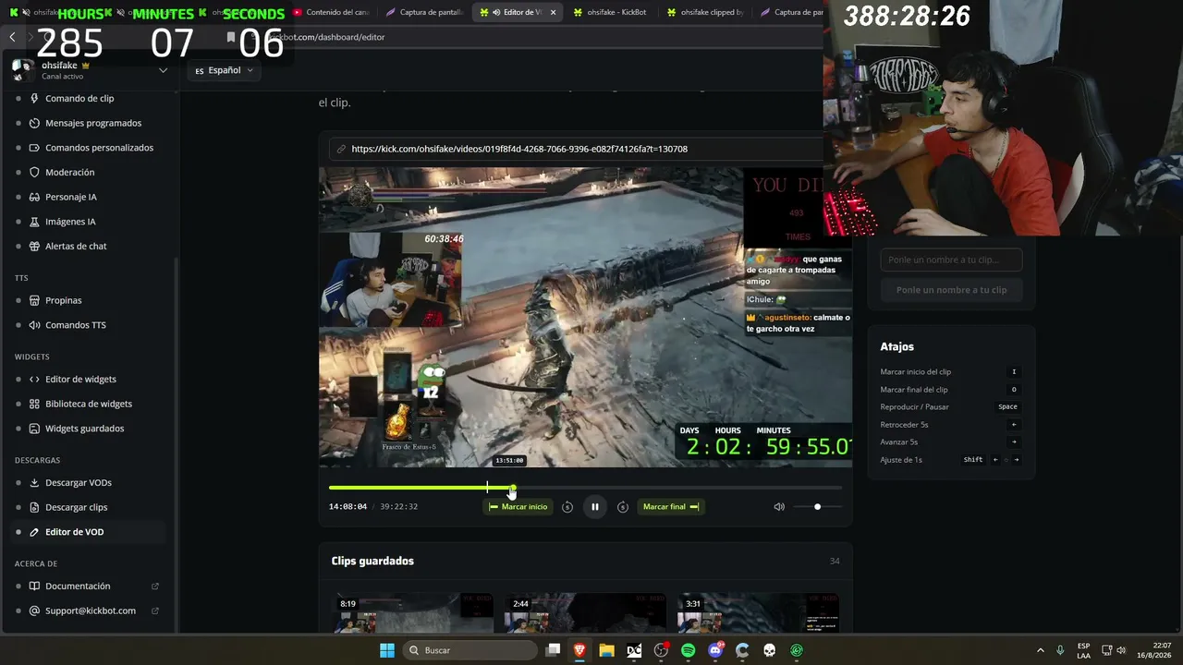
Task: Open the saved clip thumbnail lasting 2:44
Action: point(585,613)
